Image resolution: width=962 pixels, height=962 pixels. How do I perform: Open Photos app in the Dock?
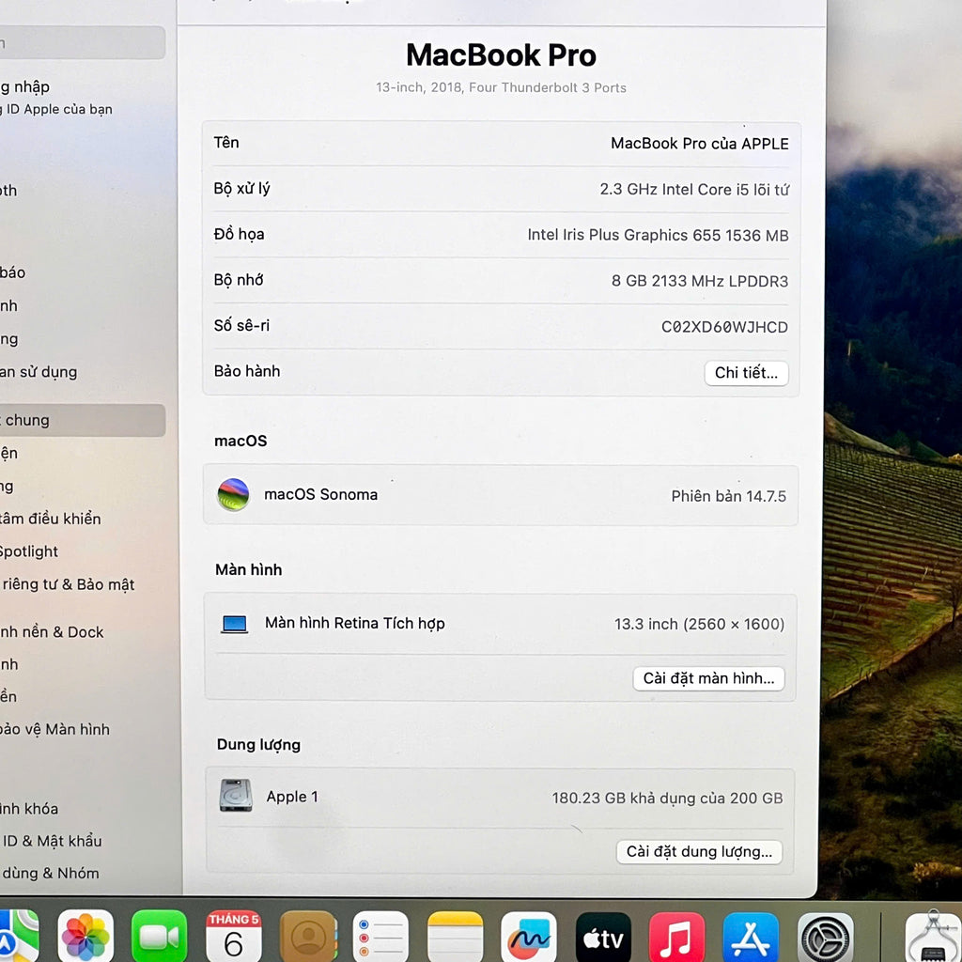click(85, 937)
